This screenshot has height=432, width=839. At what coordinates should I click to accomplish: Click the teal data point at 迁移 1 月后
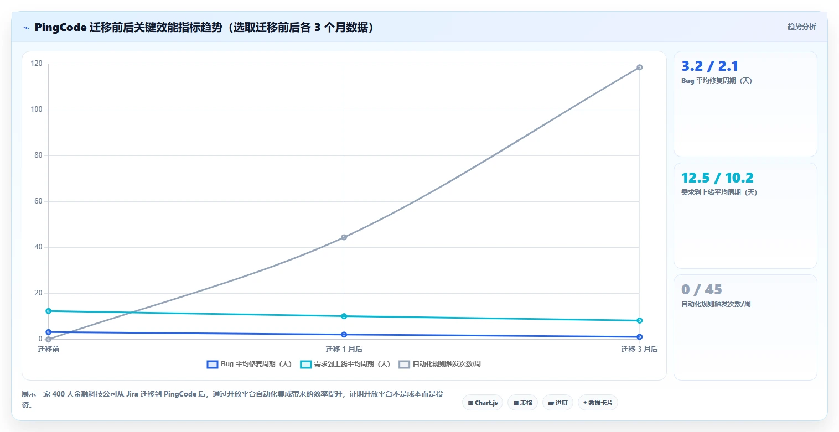click(x=344, y=316)
